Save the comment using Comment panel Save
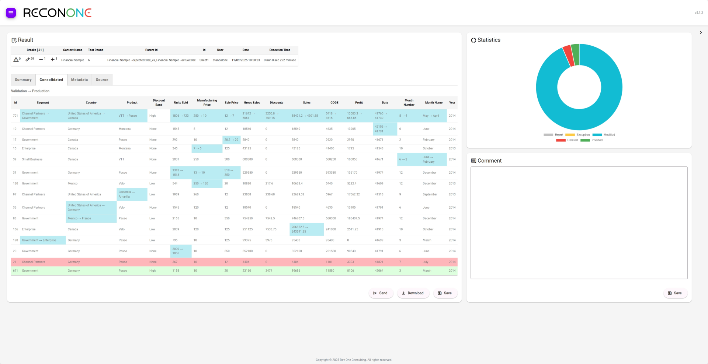 (675, 293)
